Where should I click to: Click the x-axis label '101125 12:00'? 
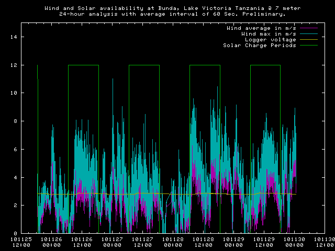(x=21, y=242)
